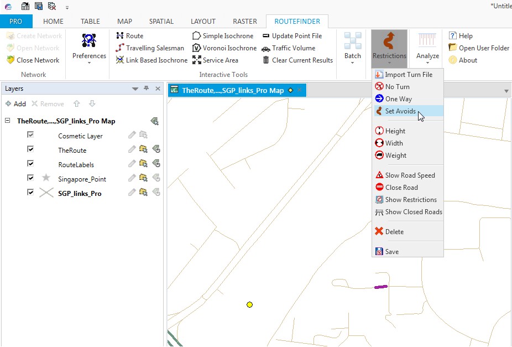Click the SGP_links_Pro line style swatch
Image resolution: width=512 pixels, height=347 pixels.
click(46, 193)
